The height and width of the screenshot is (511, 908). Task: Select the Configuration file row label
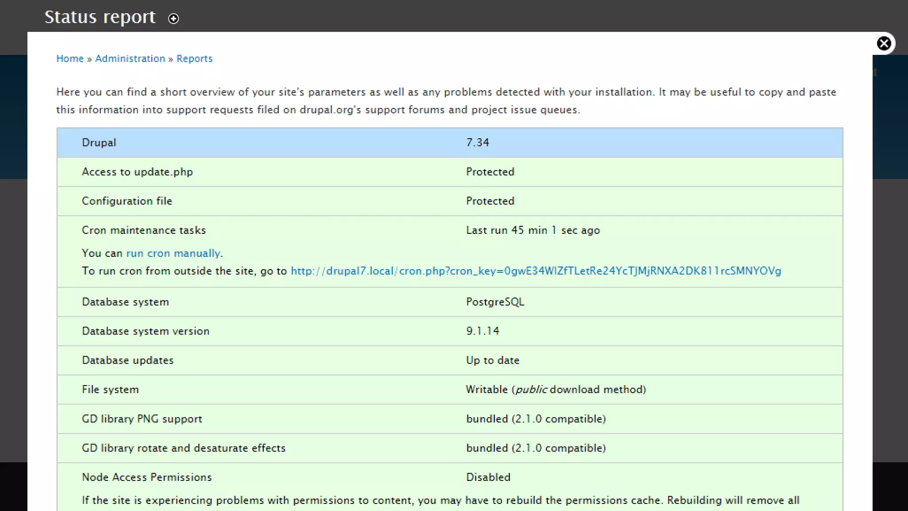tap(127, 201)
